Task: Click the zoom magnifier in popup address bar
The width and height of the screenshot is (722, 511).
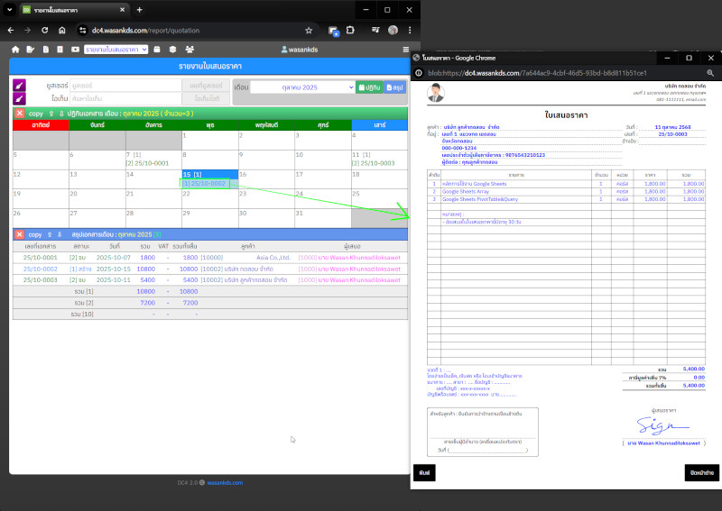Action: pyautogui.click(x=710, y=73)
